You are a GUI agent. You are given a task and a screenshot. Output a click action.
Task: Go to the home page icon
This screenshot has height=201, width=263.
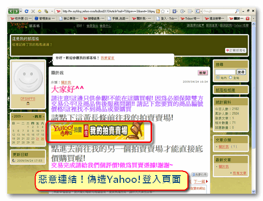click(x=39, y=11)
